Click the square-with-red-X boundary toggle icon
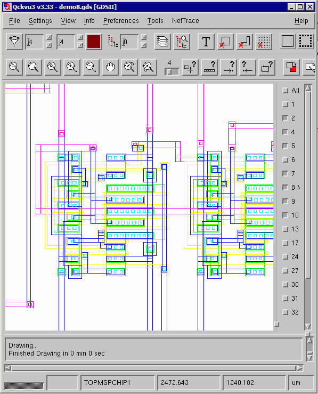 (x=225, y=42)
